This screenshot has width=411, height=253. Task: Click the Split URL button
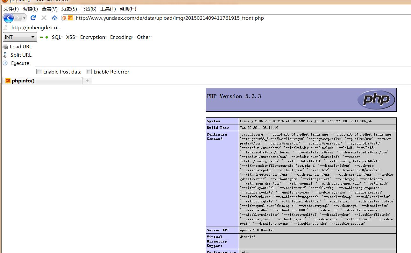[21, 55]
